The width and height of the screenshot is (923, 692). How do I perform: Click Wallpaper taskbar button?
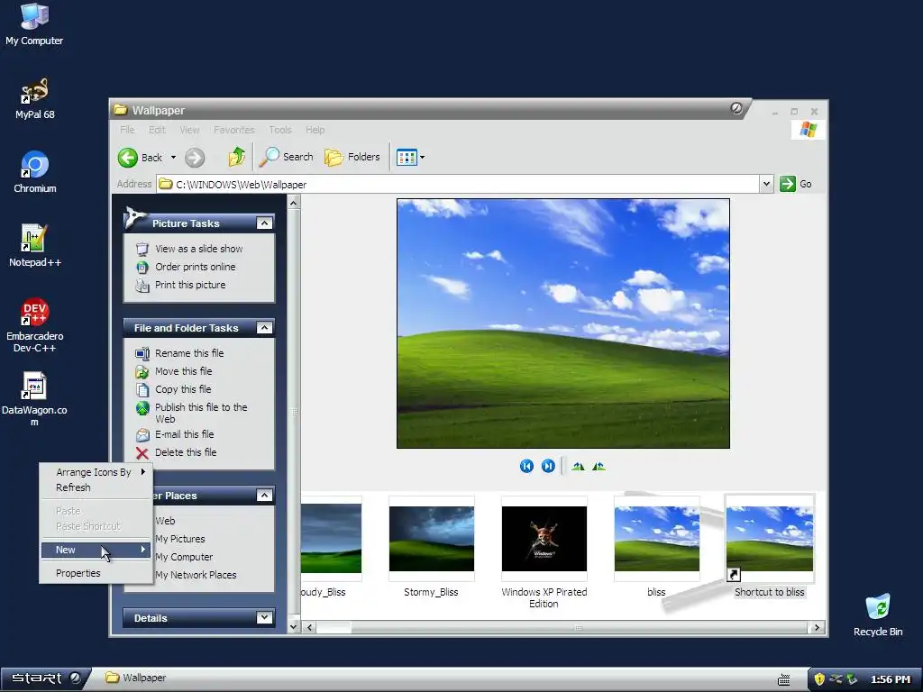click(x=137, y=678)
